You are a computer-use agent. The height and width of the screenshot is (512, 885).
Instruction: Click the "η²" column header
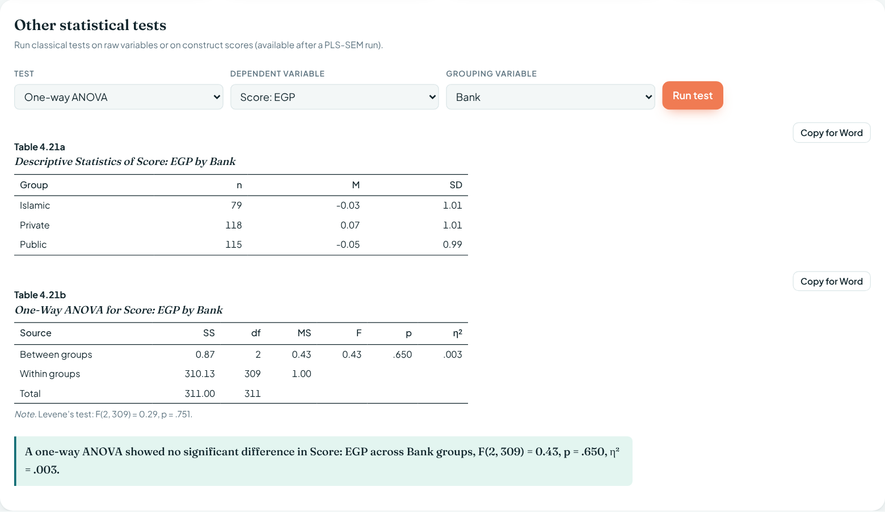pyautogui.click(x=457, y=333)
